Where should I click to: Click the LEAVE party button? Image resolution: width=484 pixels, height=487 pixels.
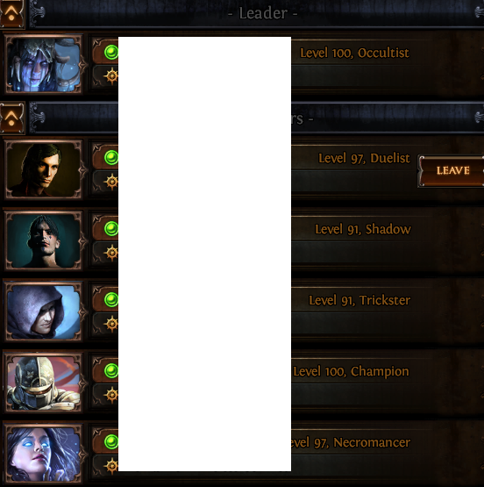[452, 170]
